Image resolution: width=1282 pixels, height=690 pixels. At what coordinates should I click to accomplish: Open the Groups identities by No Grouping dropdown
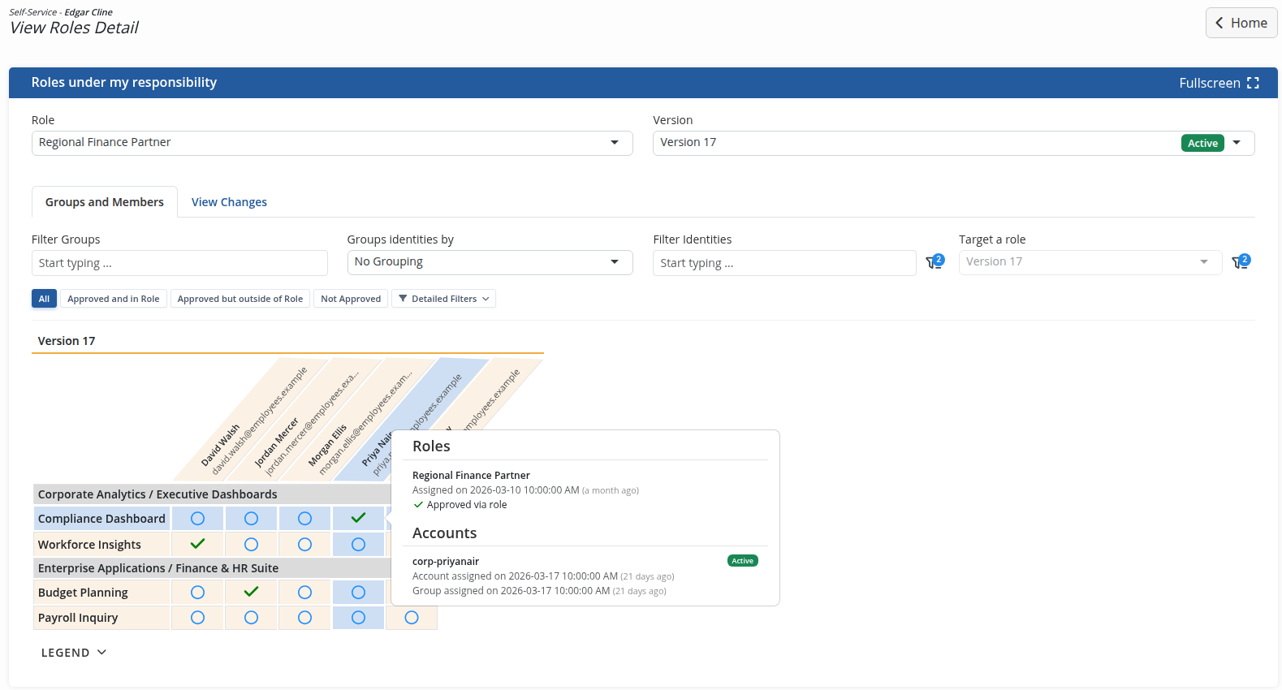click(x=490, y=262)
